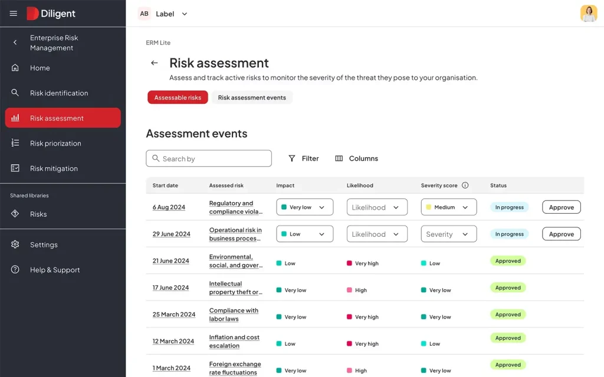Open the Inflation and cost escalation link
This screenshot has width=604, height=377.
coord(234,342)
